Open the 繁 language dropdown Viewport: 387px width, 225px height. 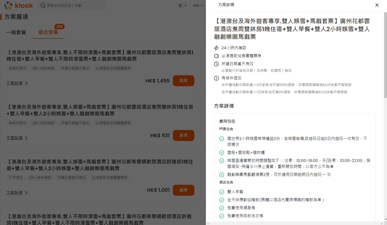[x=182, y=5]
